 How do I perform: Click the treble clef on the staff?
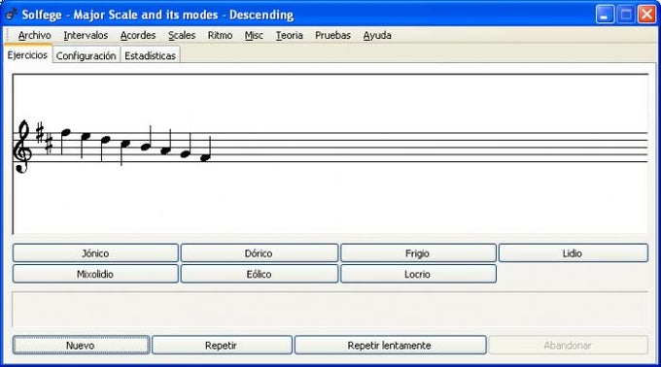tap(22, 147)
